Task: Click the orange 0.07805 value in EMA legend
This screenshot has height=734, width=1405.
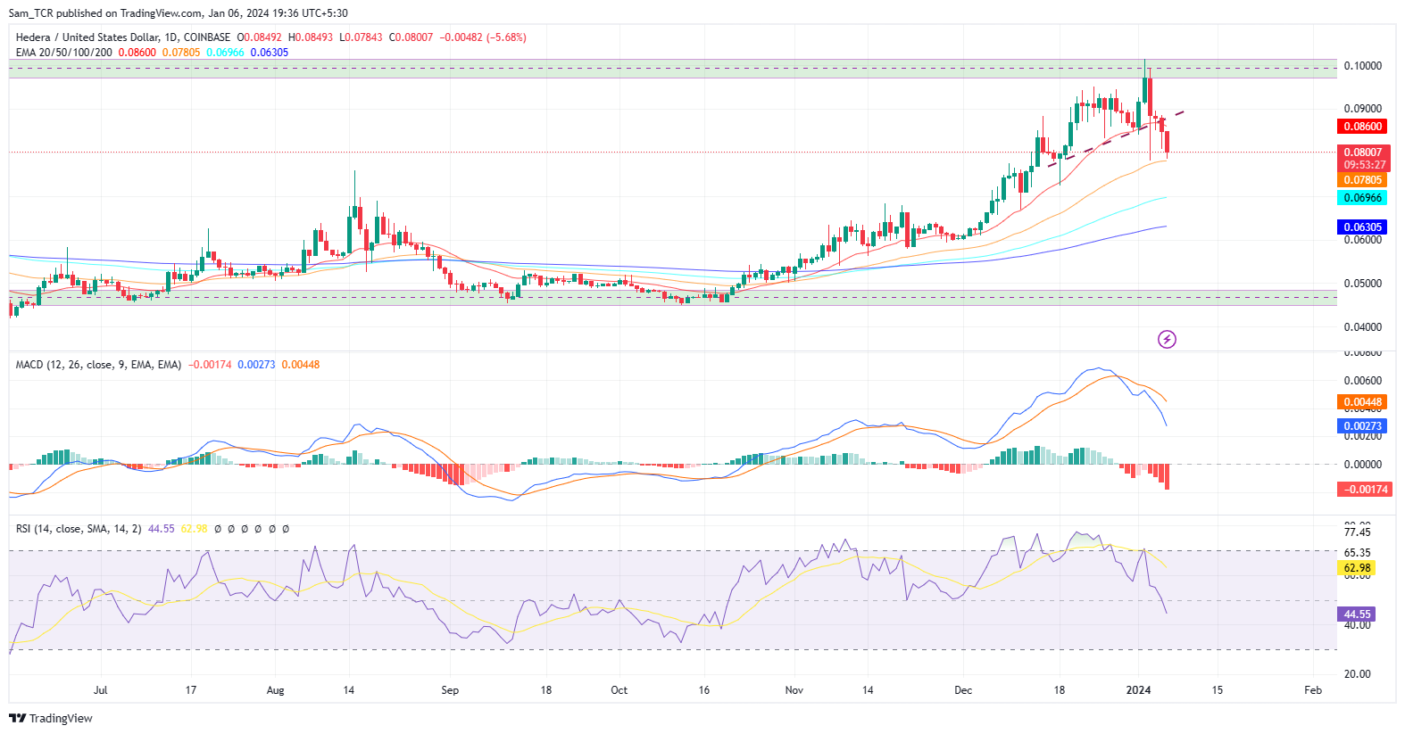Action: (x=181, y=53)
